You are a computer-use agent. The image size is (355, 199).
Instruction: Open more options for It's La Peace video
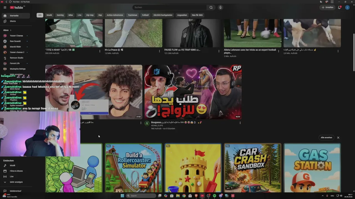point(159,51)
